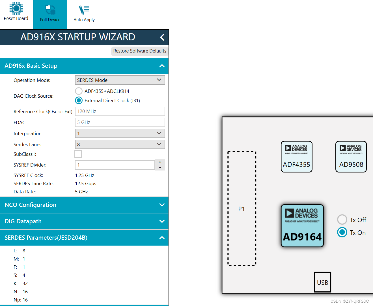Select the Tx On radio button
The width and height of the screenshot is (373, 306).
342,232
